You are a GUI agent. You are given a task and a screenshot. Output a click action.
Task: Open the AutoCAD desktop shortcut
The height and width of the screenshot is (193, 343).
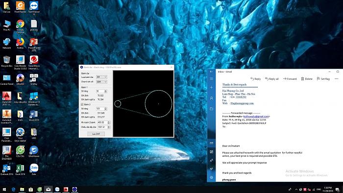6,99
